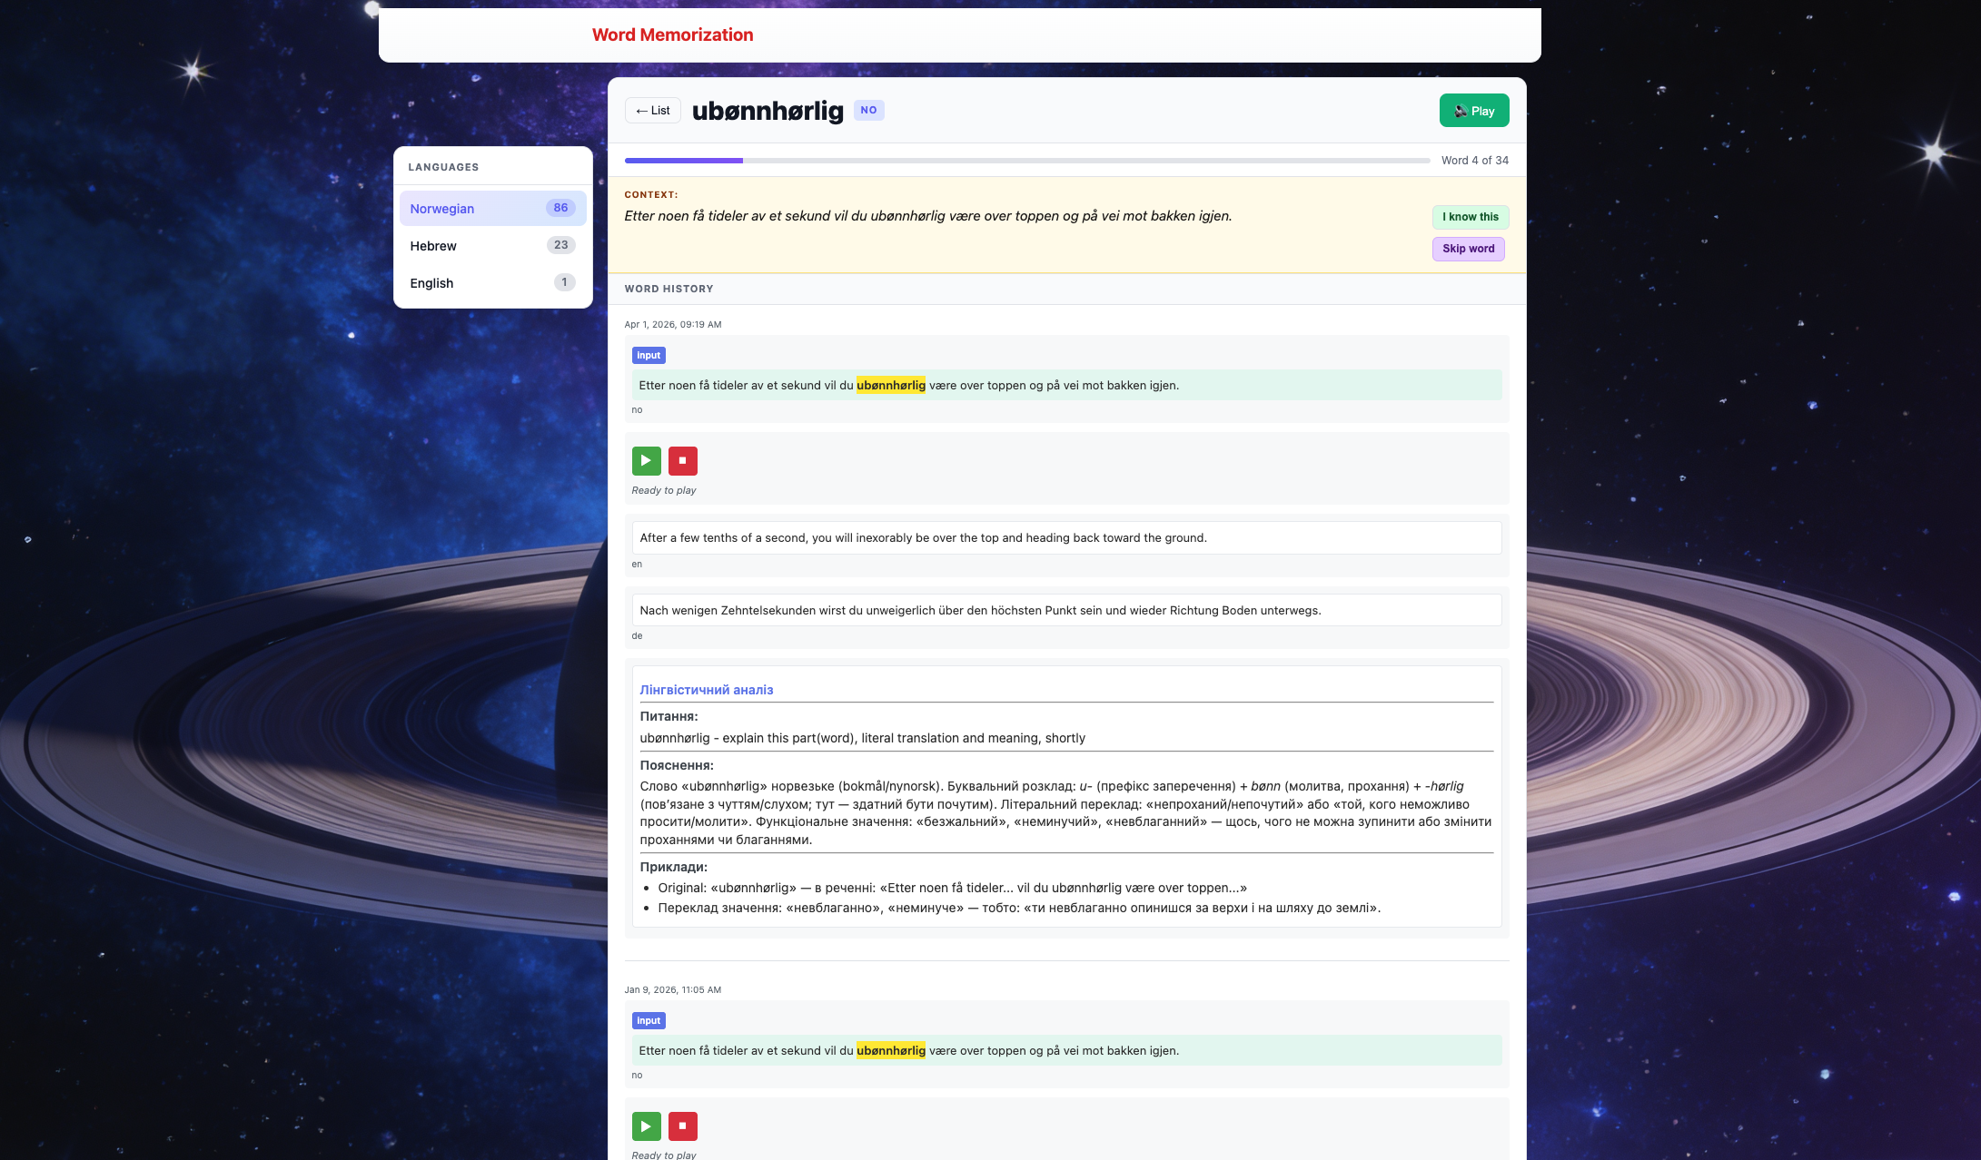Screen dimensions: 1981x1160
Task: Stop audio with red square in January entry
Action: 683,1126
